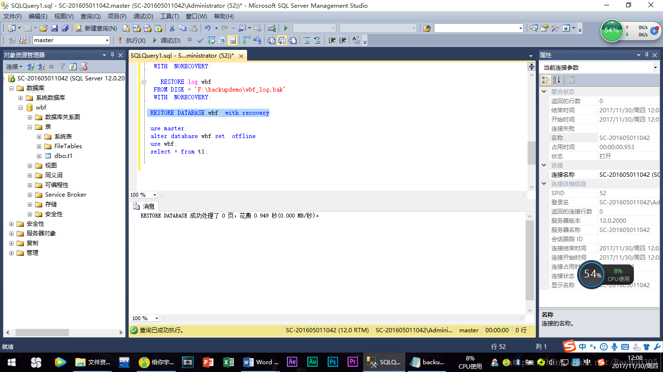
Task: Expand the Service Broker node
Action: pyautogui.click(x=30, y=195)
